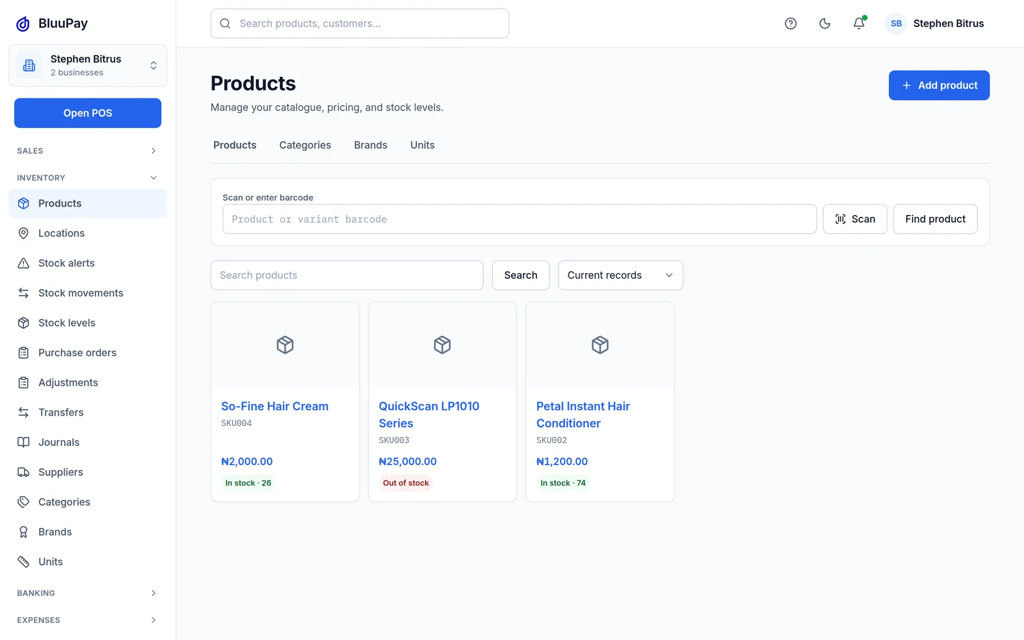Expand the BANKING section
1024x640 pixels.
88,593
